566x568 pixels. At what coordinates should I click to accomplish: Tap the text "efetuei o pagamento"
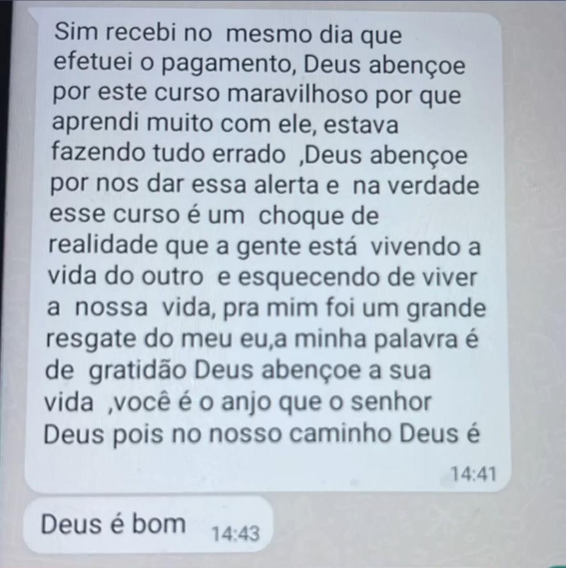[x=174, y=63]
